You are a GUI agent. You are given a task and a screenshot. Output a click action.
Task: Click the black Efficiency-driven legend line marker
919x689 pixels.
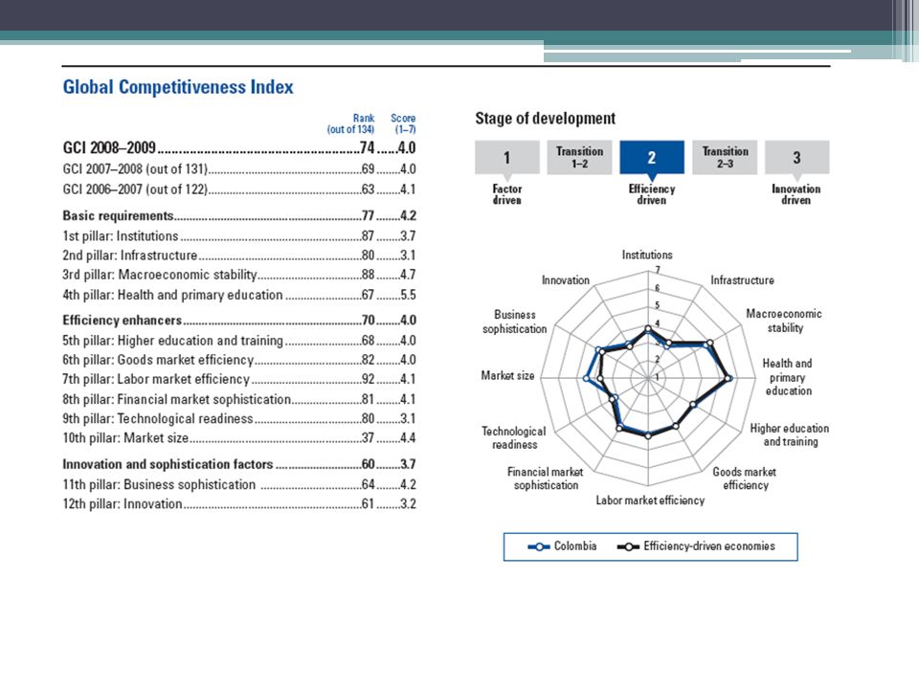tap(628, 546)
